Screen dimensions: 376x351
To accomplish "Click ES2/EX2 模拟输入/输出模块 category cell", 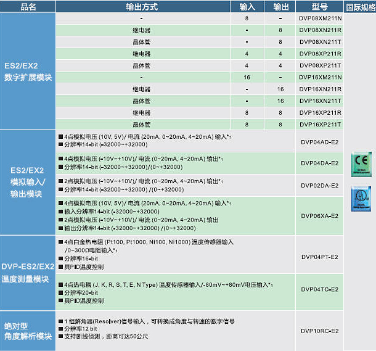I will [x=28, y=181].
